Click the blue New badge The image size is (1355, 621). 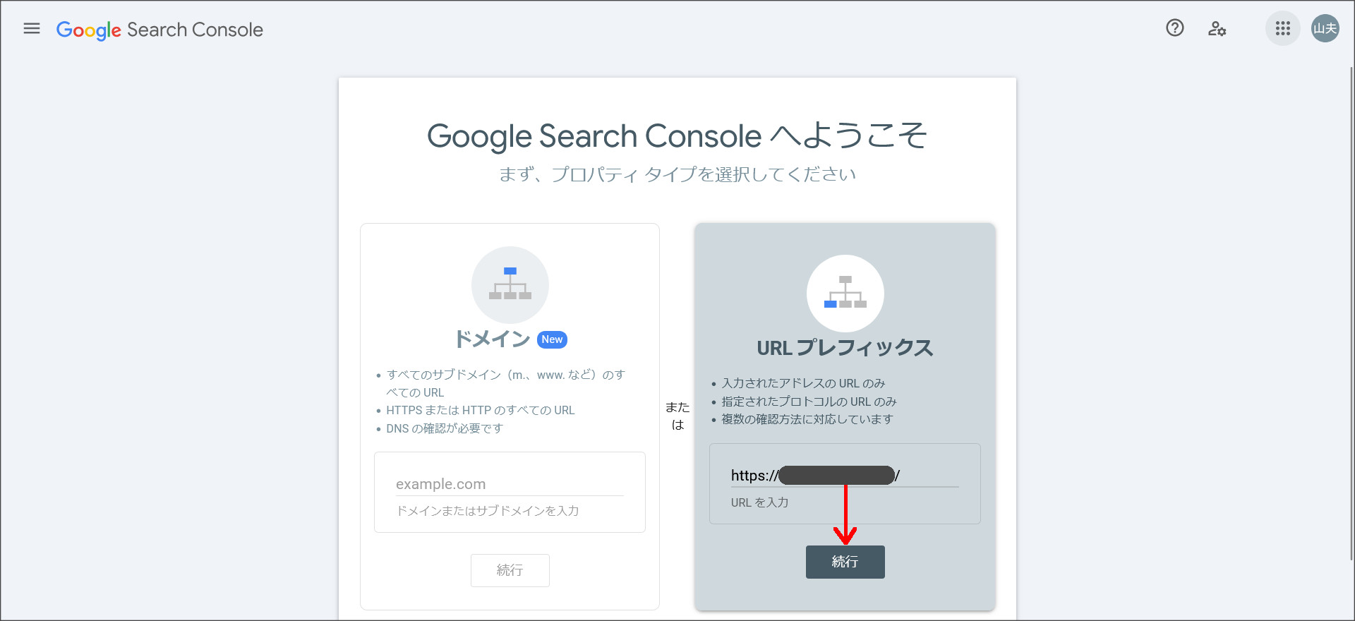click(553, 339)
